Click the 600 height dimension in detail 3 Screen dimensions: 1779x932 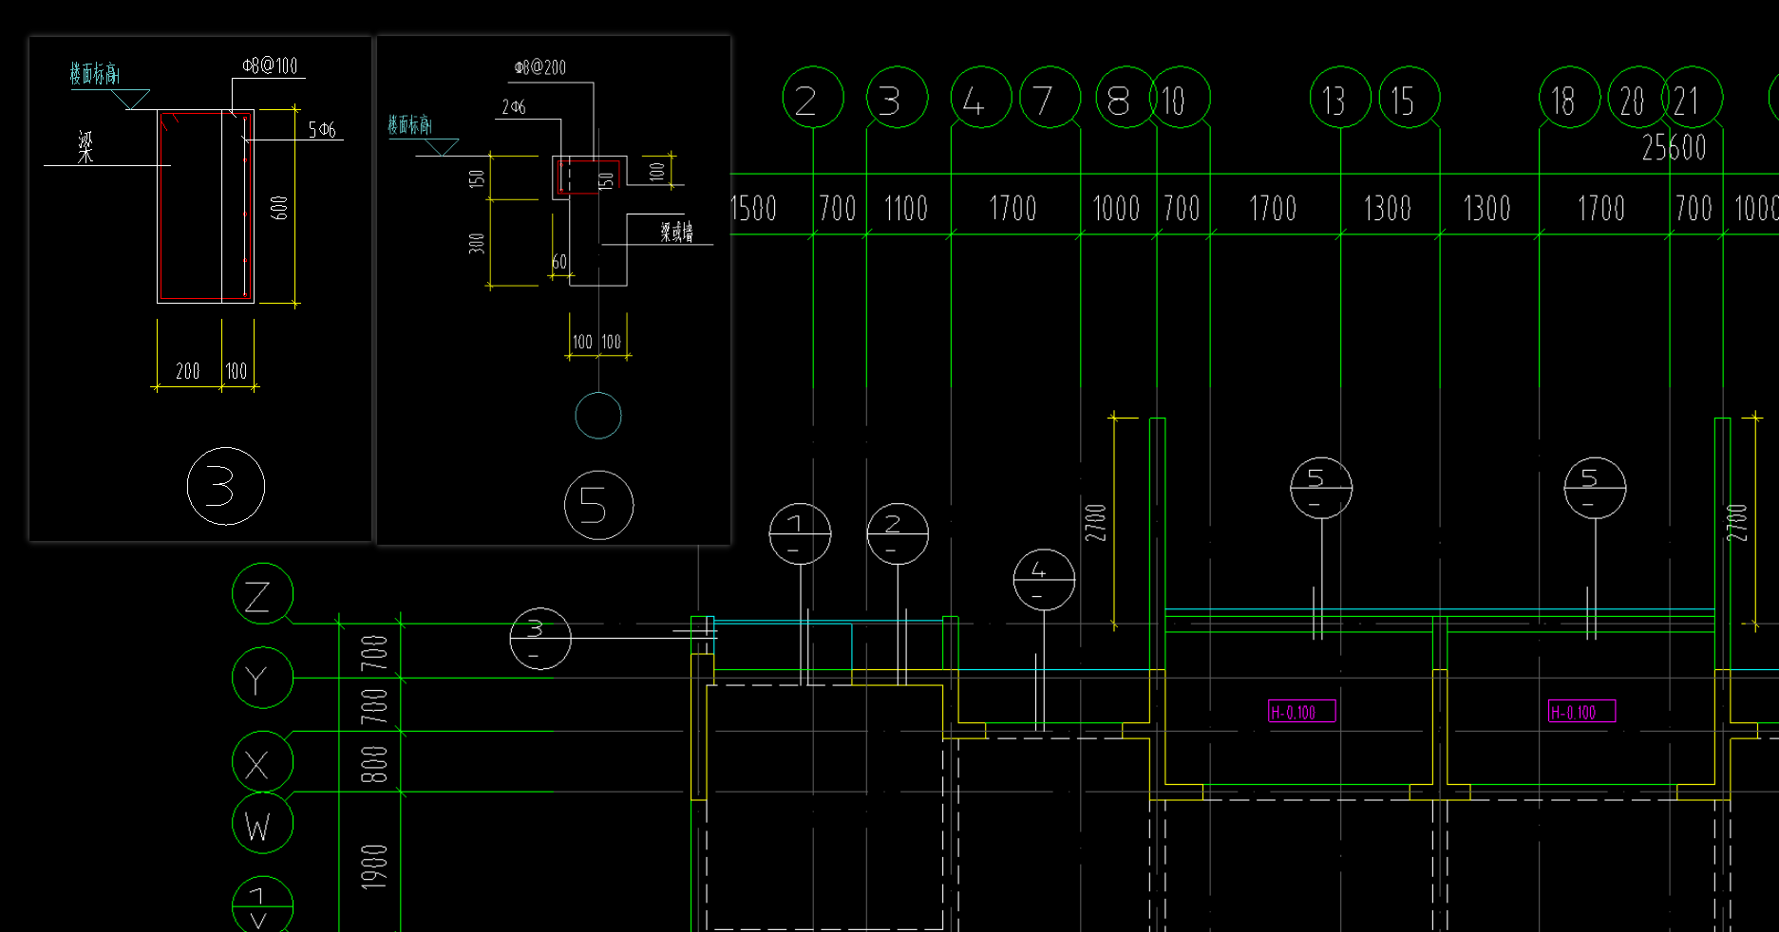pos(279,208)
